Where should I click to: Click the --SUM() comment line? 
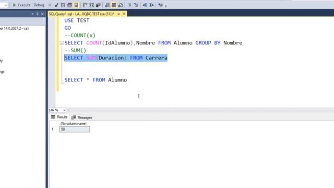click(75, 50)
